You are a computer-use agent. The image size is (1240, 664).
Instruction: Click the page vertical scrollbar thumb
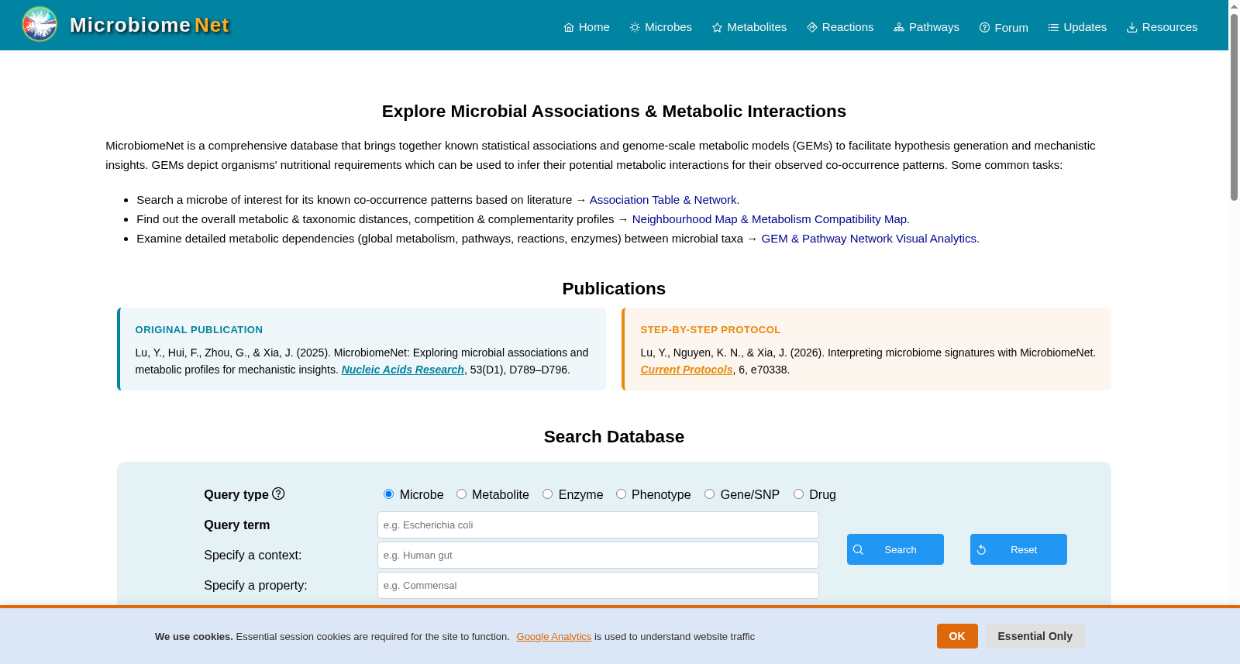point(1234,107)
